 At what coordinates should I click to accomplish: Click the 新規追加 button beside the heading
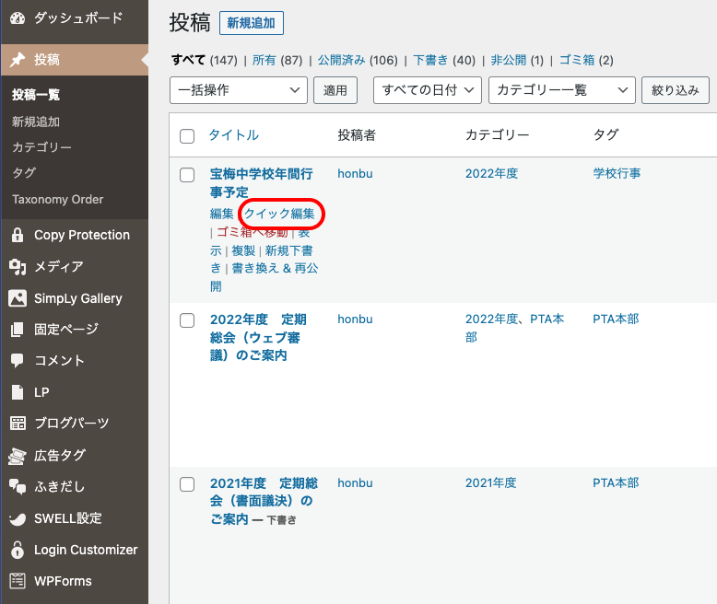[x=252, y=23]
